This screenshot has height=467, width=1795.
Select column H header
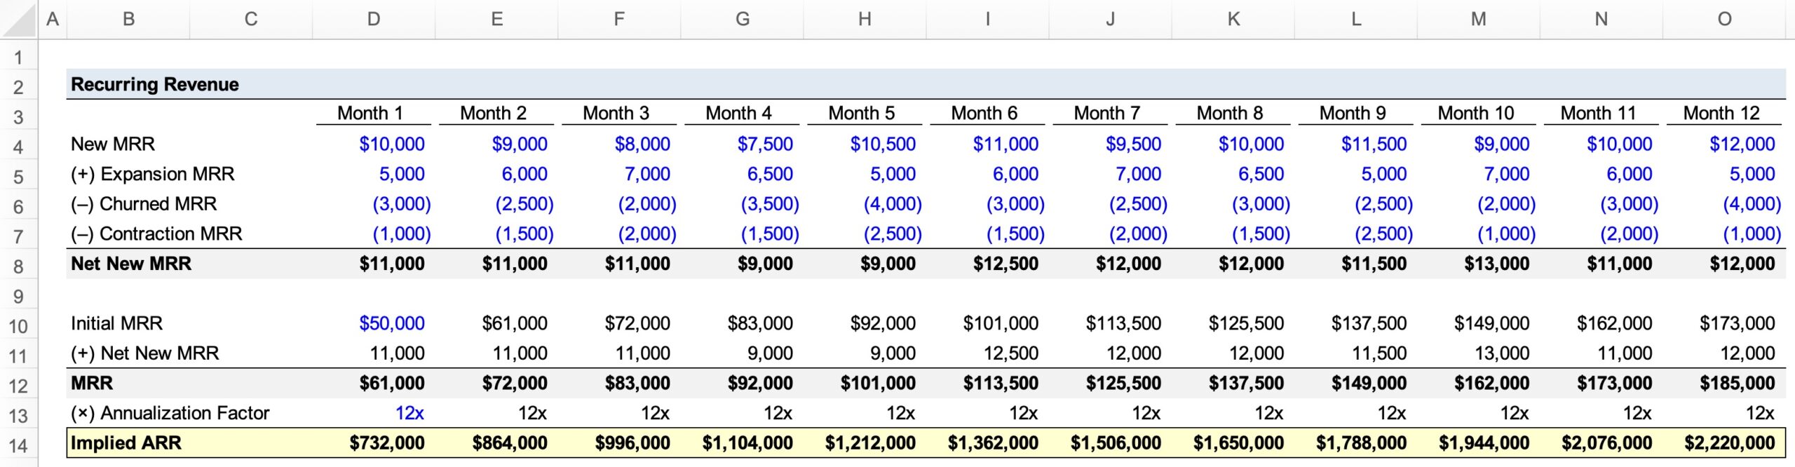[865, 19]
